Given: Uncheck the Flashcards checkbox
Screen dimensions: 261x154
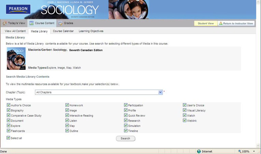Looking at the screenshot, I should tap(9, 131).
